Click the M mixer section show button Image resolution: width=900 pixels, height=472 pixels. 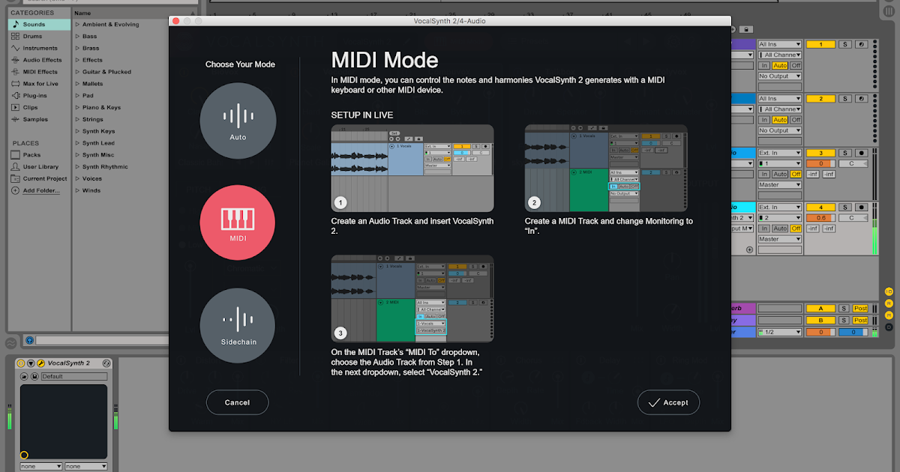[x=889, y=315]
